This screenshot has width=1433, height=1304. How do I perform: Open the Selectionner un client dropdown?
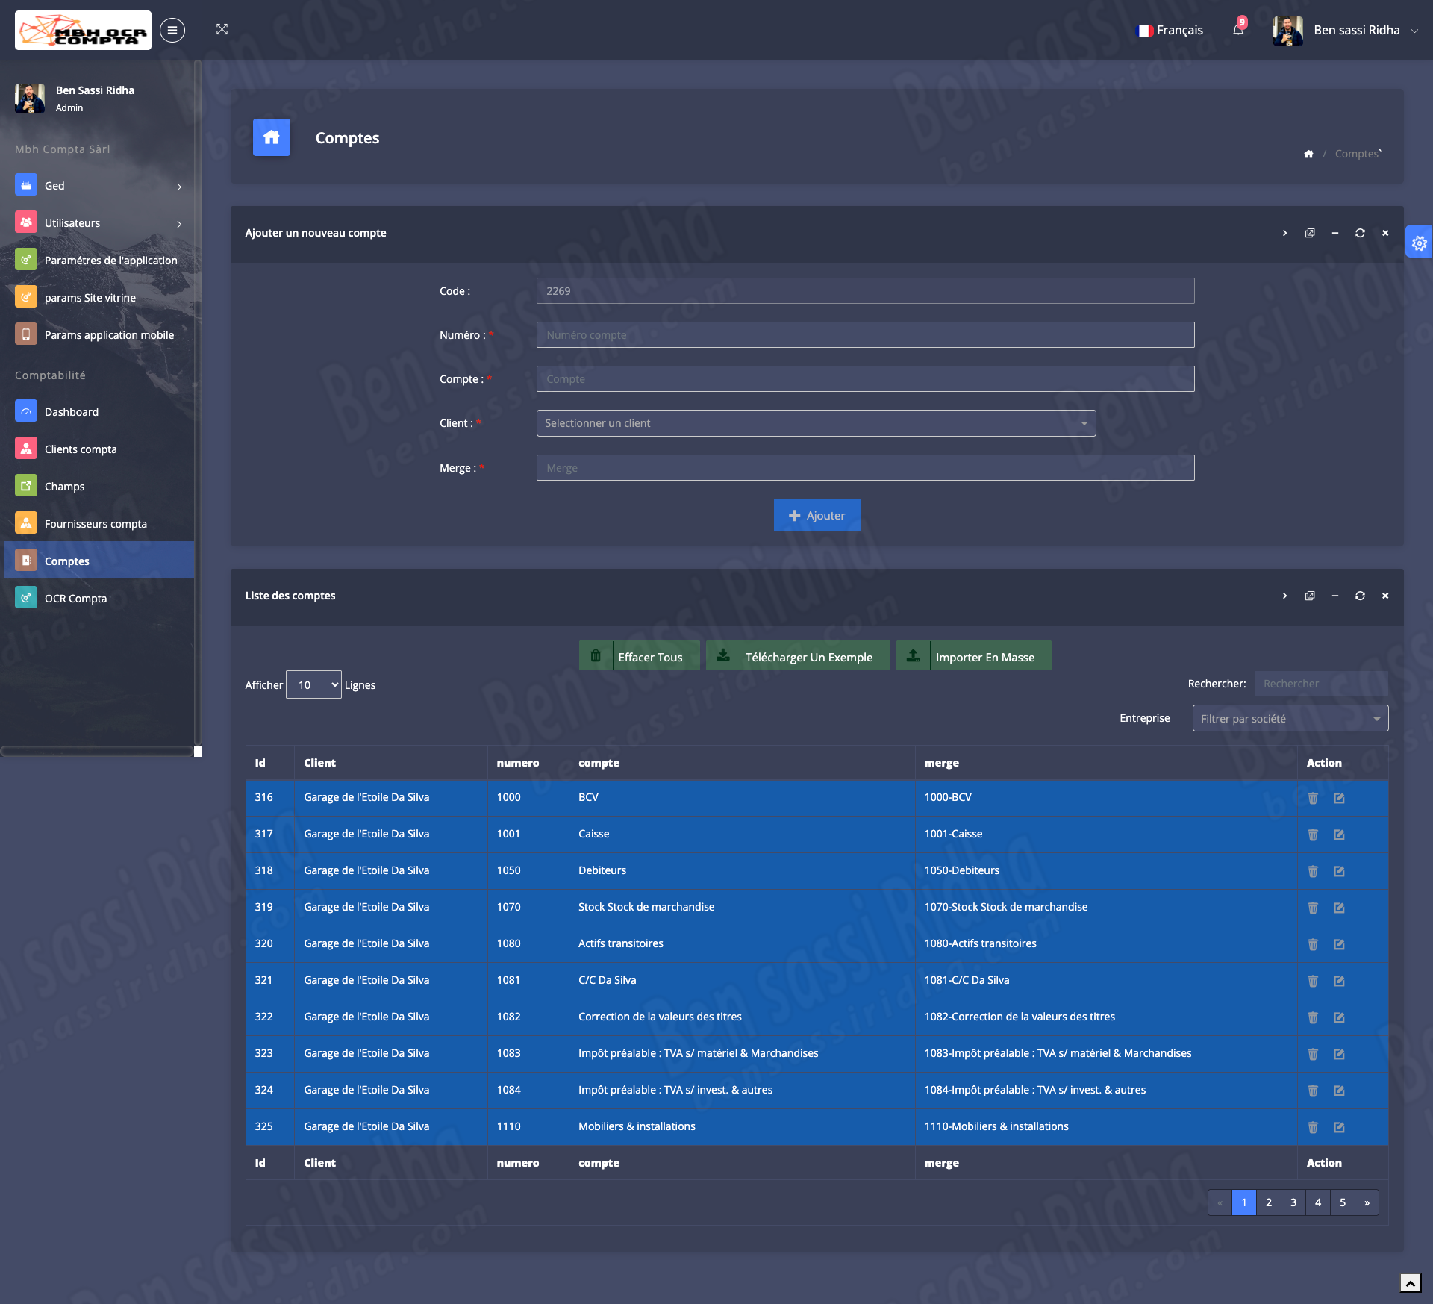tap(816, 423)
